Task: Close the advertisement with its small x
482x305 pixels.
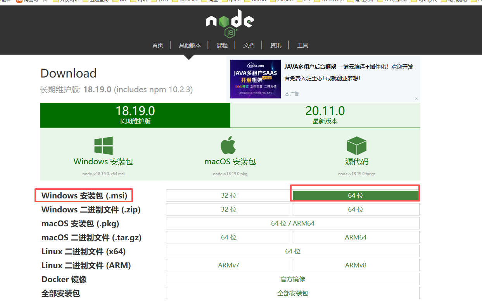Action: [416, 99]
